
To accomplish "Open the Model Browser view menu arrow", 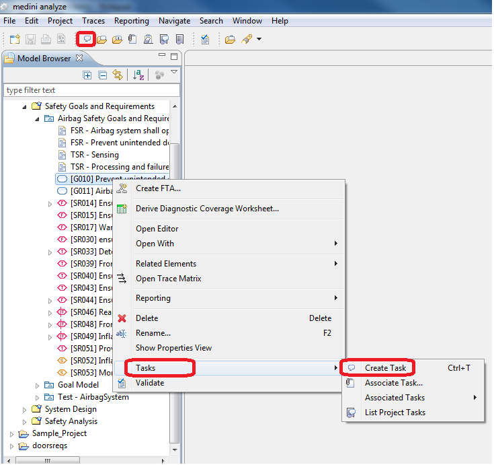I will pyautogui.click(x=174, y=73).
